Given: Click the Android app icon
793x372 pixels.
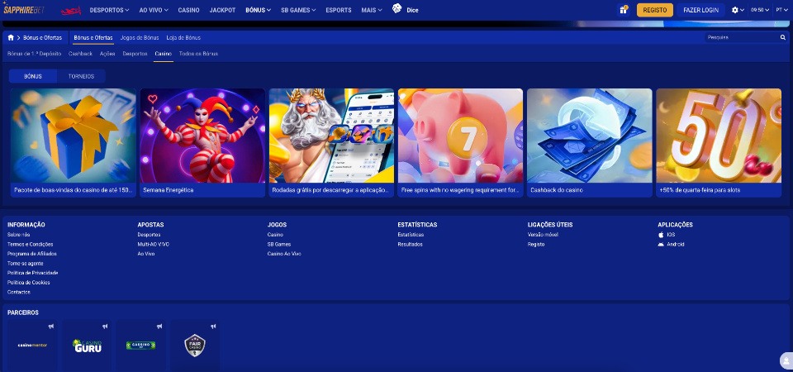Looking at the screenshot, I should pos(661,245).
